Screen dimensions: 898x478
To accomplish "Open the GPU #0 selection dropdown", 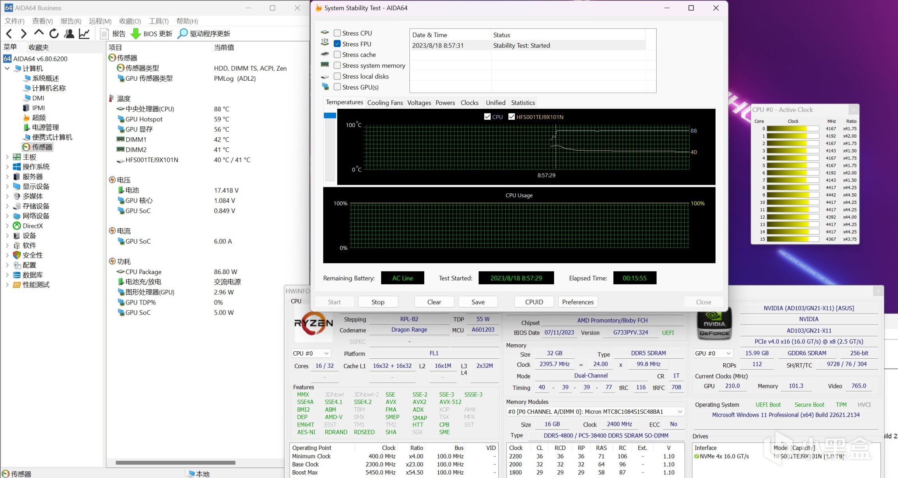I will (x=713, y=353).
